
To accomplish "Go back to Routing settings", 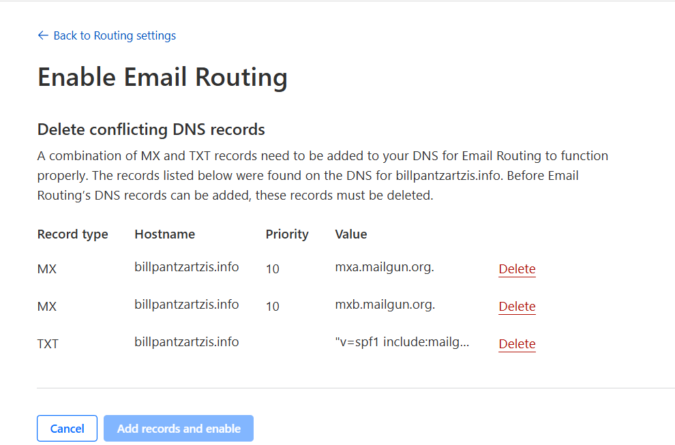I will [114, 35].
